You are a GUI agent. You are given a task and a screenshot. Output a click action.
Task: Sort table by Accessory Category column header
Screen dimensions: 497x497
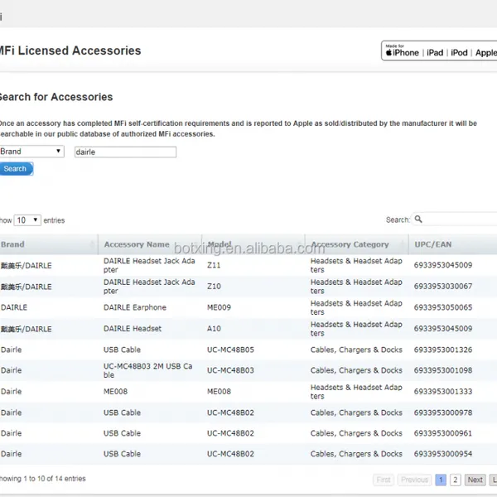click(356, 244)
